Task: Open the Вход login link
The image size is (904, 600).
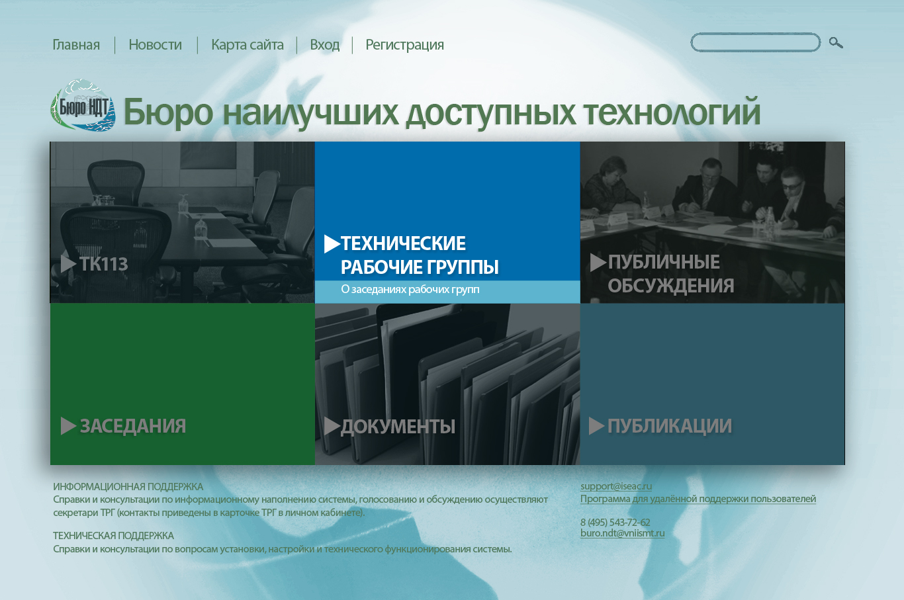Action: (325, 45)
